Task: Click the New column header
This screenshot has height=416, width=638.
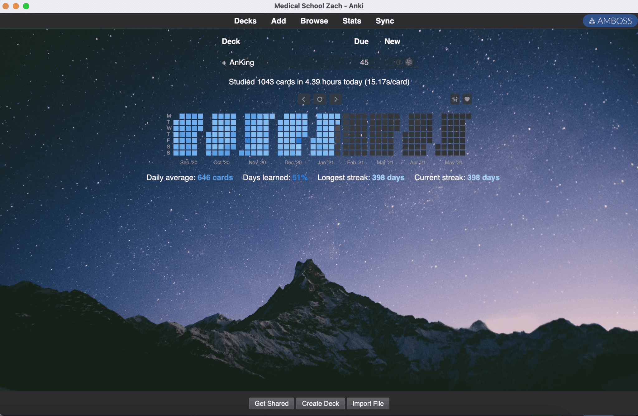Action: (392, 41)
